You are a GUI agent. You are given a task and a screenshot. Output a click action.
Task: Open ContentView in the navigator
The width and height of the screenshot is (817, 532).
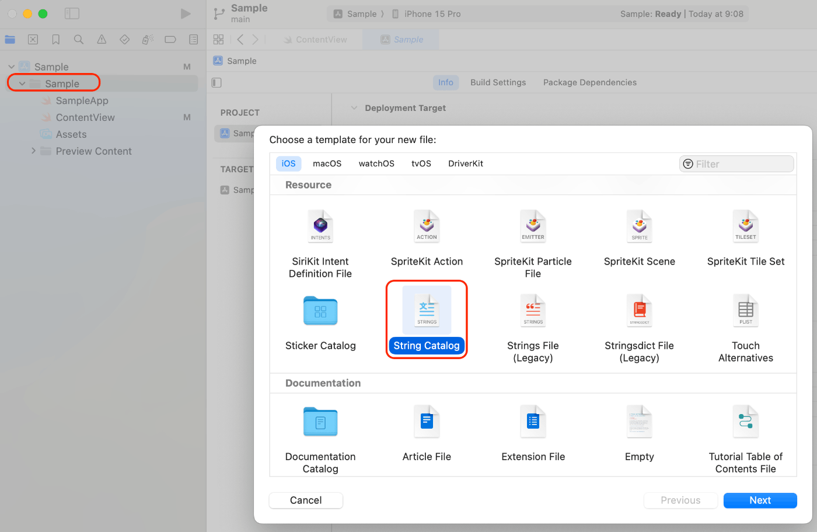pyautogui.click(x=85, y=117)
